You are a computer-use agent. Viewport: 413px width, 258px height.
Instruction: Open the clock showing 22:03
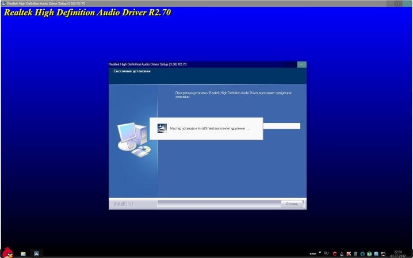(x=398, y=254)
